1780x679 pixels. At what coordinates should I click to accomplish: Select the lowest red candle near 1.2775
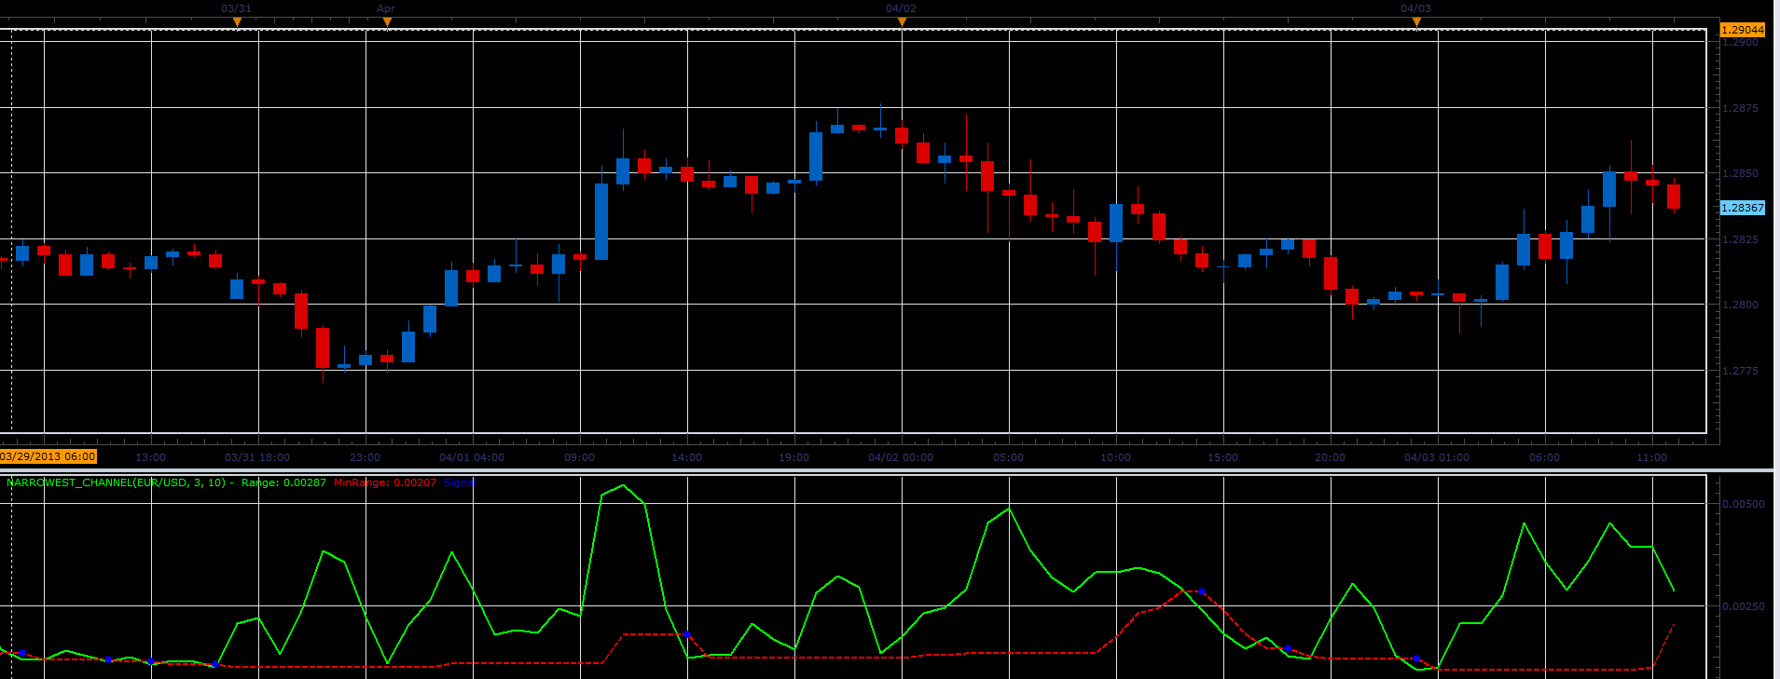pyautogui.click(x=323, y=347)
